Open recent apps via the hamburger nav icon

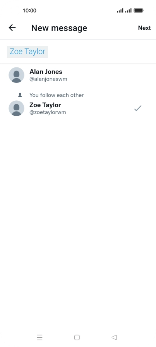[x=39, y=337]
